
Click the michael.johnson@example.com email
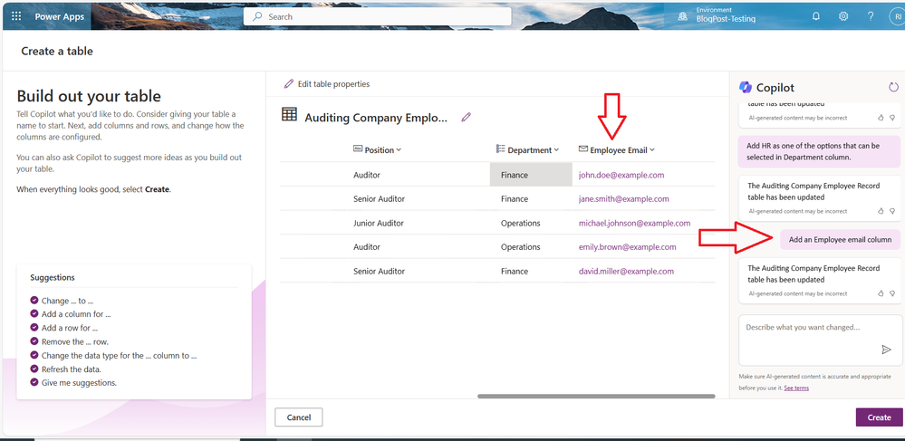click(x=634, y=223)
